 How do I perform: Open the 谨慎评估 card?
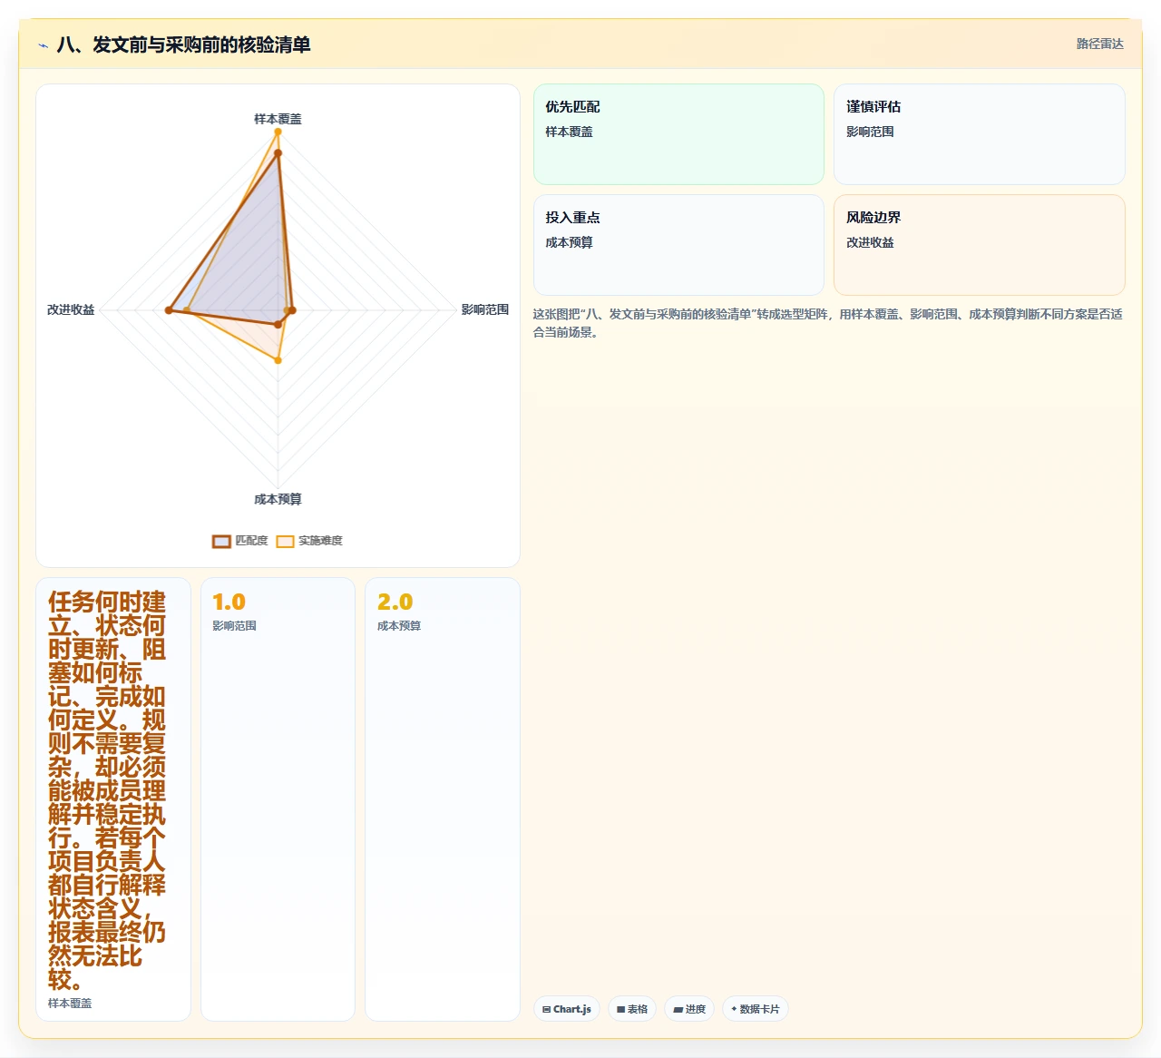[980, 134]
